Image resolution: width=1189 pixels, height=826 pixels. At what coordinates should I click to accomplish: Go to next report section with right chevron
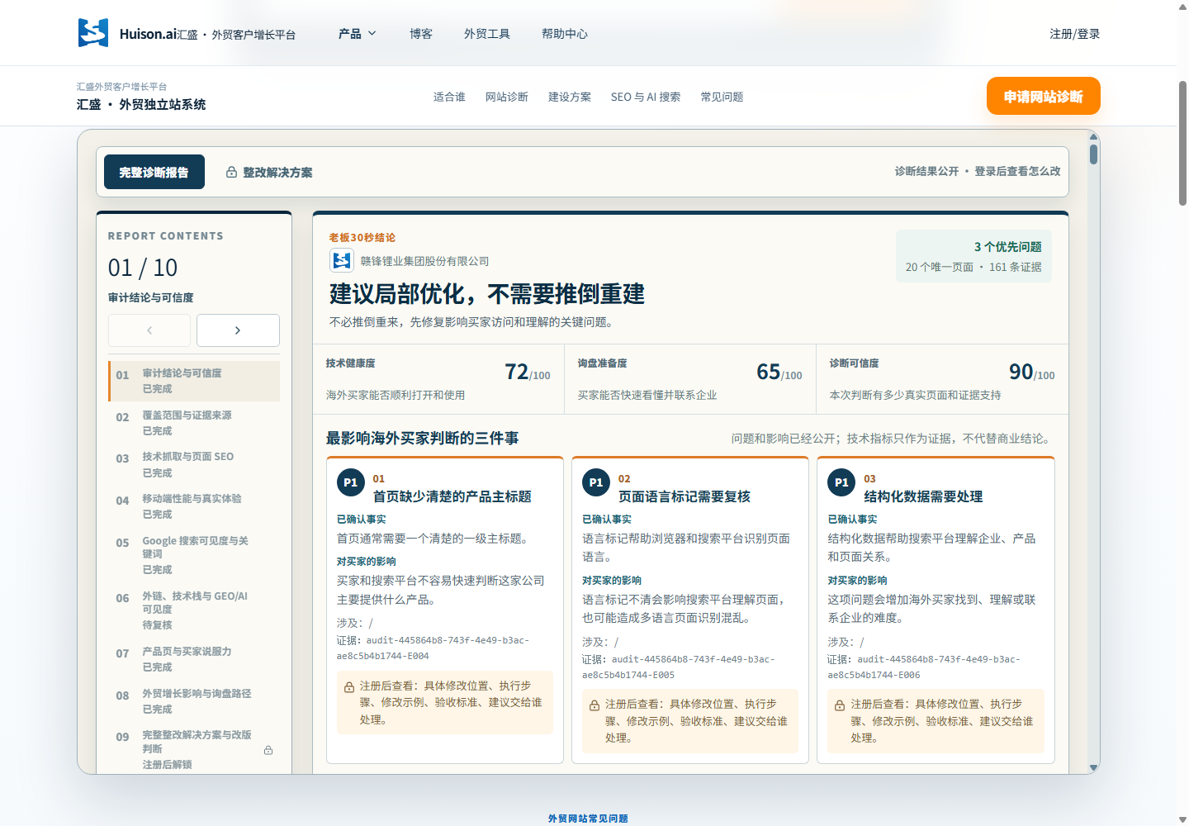[x=238, y=330]
